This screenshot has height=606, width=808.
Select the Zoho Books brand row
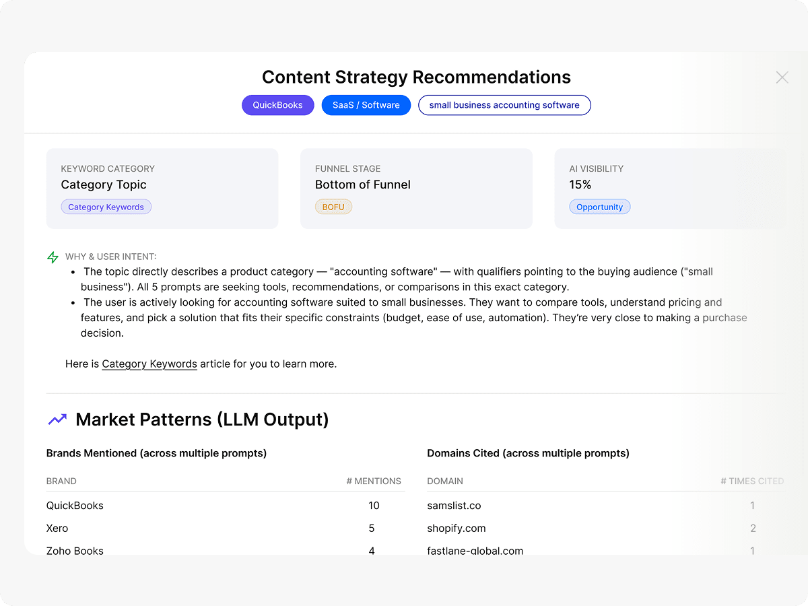pos(75,550)
